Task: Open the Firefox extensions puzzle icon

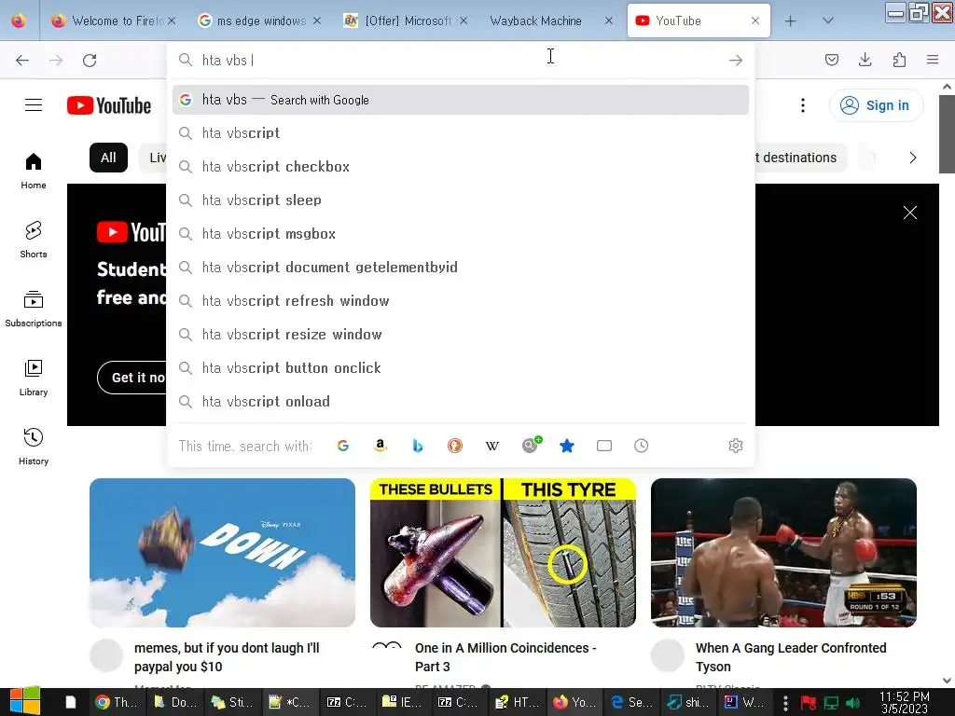Action: pyautogui.click(x=899, y=60)
